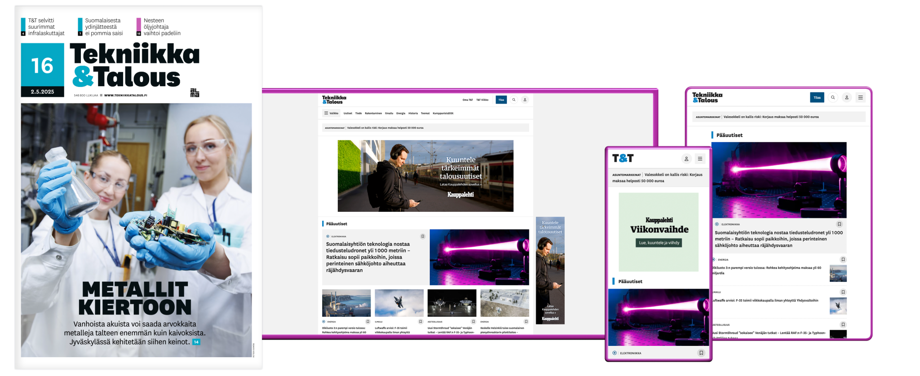Bookmark the StormShroud Aseteollisuus article on desktop
Screen dimensions: 920x376
click(473, 321)
